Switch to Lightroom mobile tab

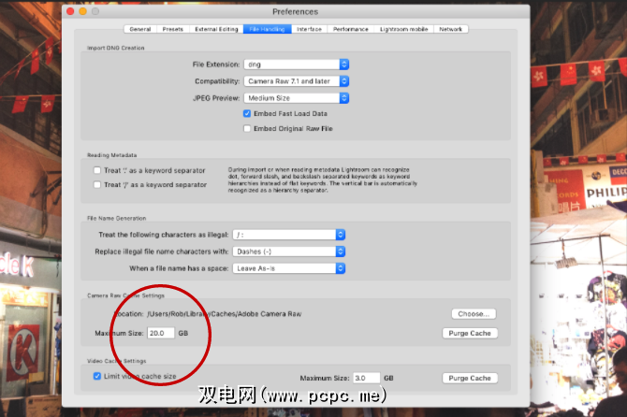pyautogui.click(x=404, y=29)
